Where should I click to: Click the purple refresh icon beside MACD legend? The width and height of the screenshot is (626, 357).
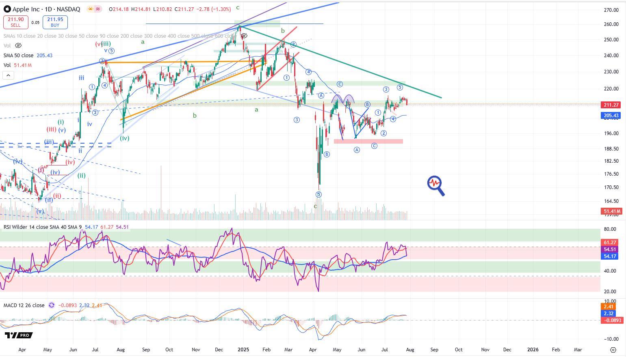(52, 305)
